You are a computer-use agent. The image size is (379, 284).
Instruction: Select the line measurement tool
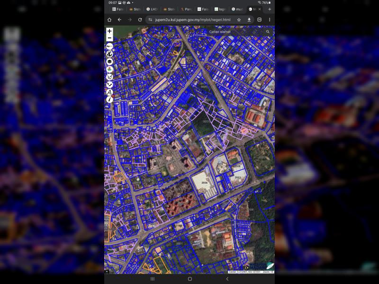tap(109, 84)
